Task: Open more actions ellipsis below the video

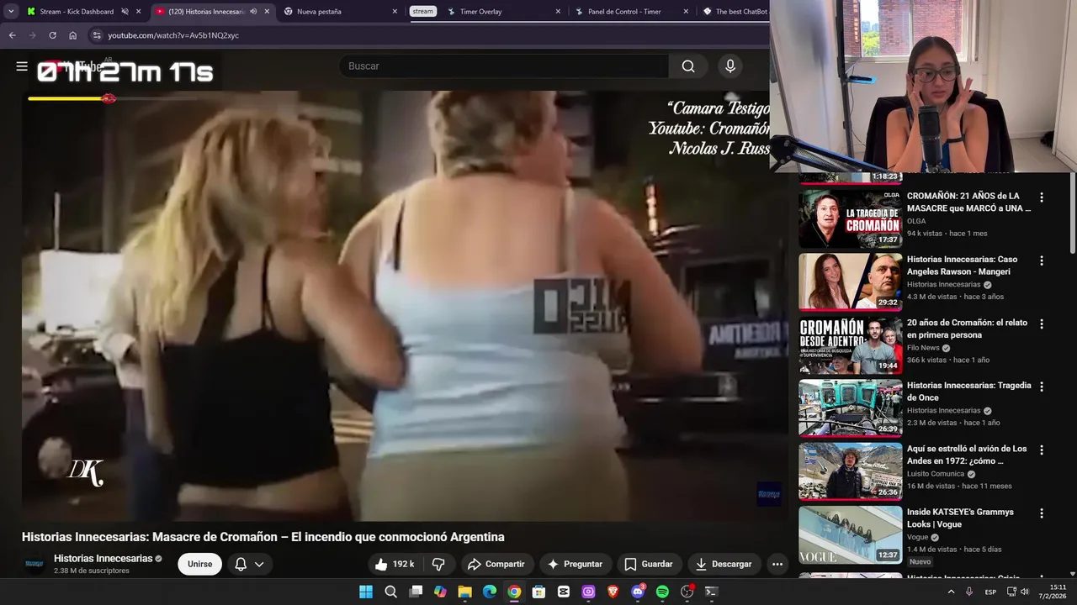Action: tap(777, 564)
